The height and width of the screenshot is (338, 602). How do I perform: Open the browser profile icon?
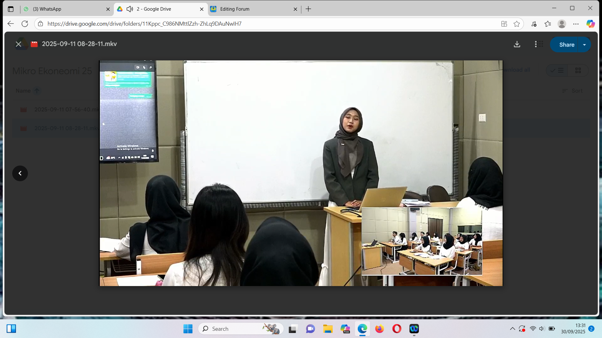tap(562, 24)
